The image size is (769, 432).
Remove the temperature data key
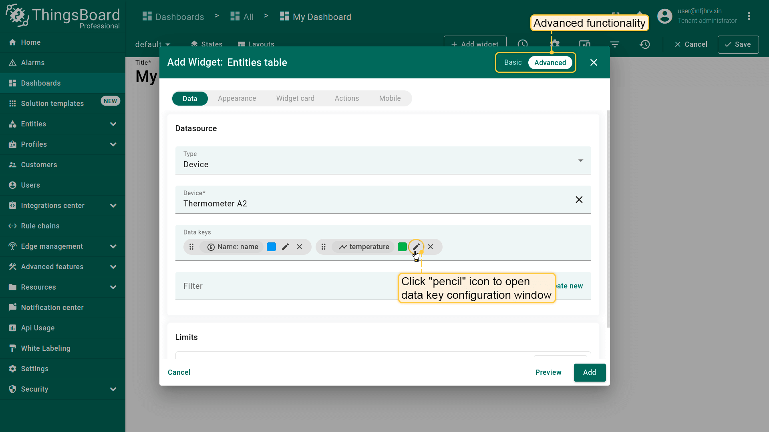click(431, 247)
